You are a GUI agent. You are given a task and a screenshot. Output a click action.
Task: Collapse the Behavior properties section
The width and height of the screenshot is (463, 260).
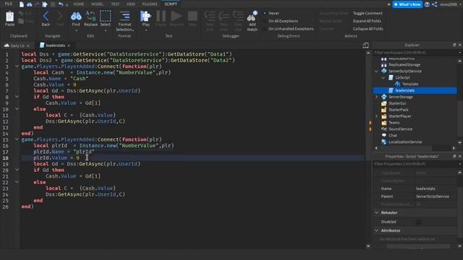point(377,212)
